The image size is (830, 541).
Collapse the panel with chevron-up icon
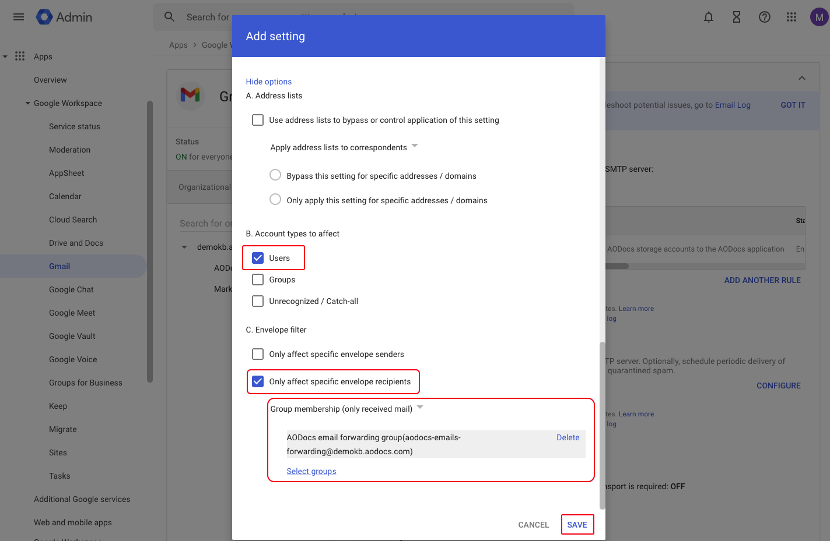point(802,78)
